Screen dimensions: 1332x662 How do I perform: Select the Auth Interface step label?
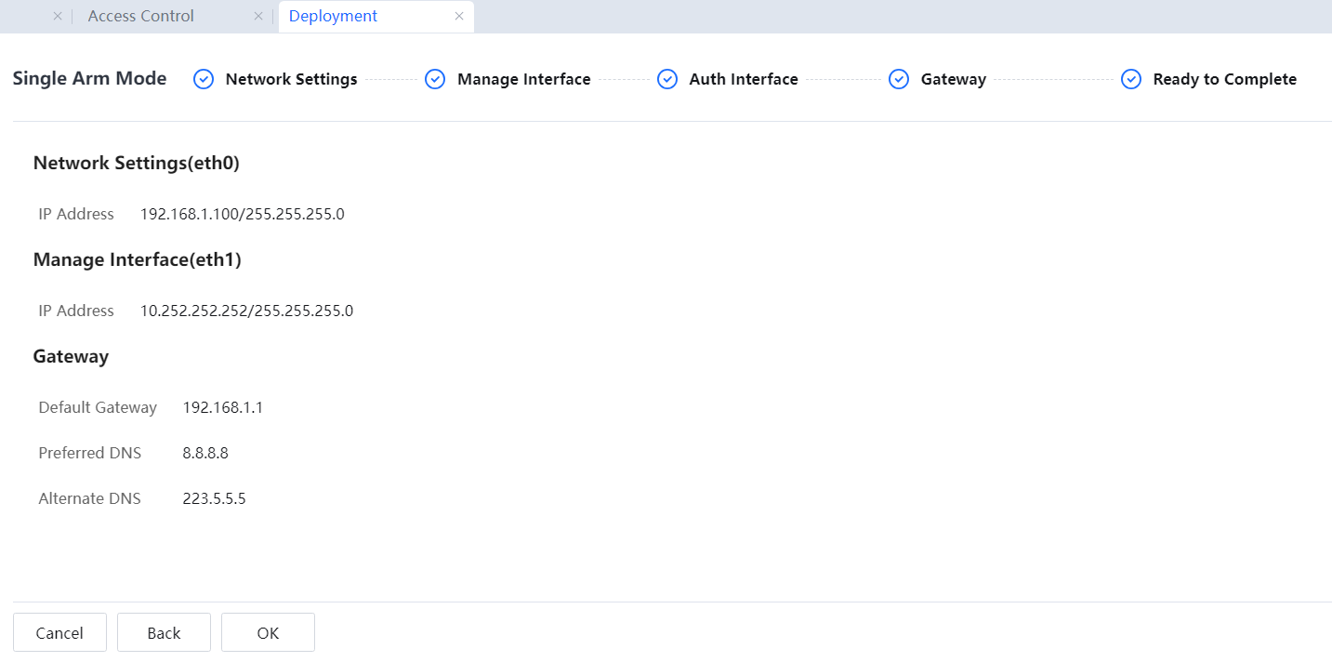pyautogui.click(x=743, y=80)
